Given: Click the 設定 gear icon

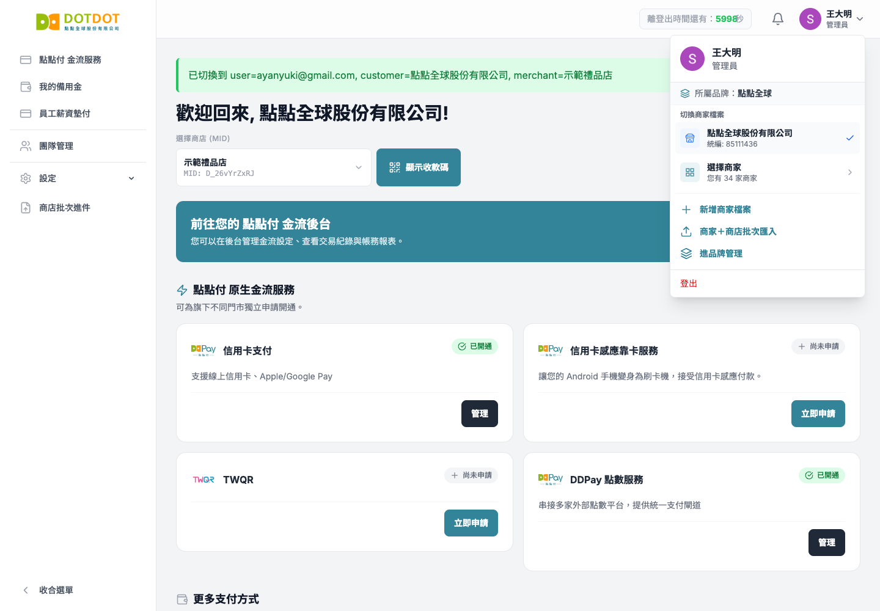Looking at the screenshot, I should pos(26,178).
